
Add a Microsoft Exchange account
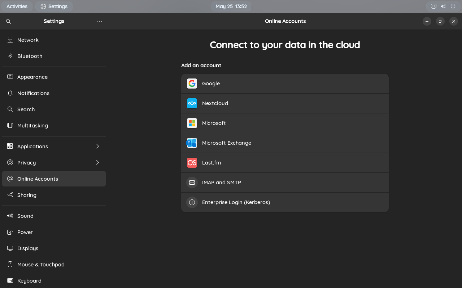(285, 143)
